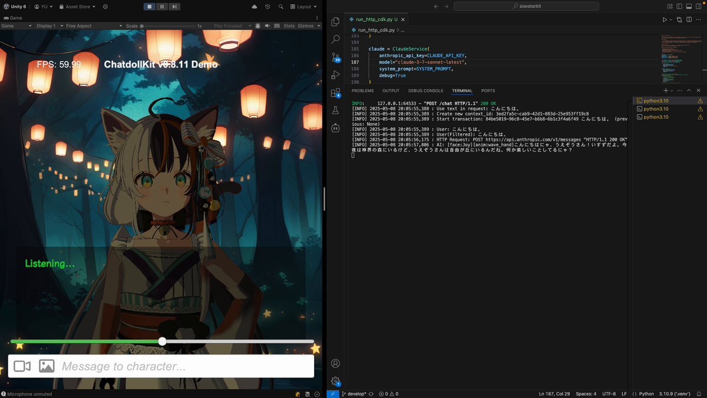
Task: Switch to the PROBLEMS panel tab
Action: pyautogui.click(x=362, y=91)
